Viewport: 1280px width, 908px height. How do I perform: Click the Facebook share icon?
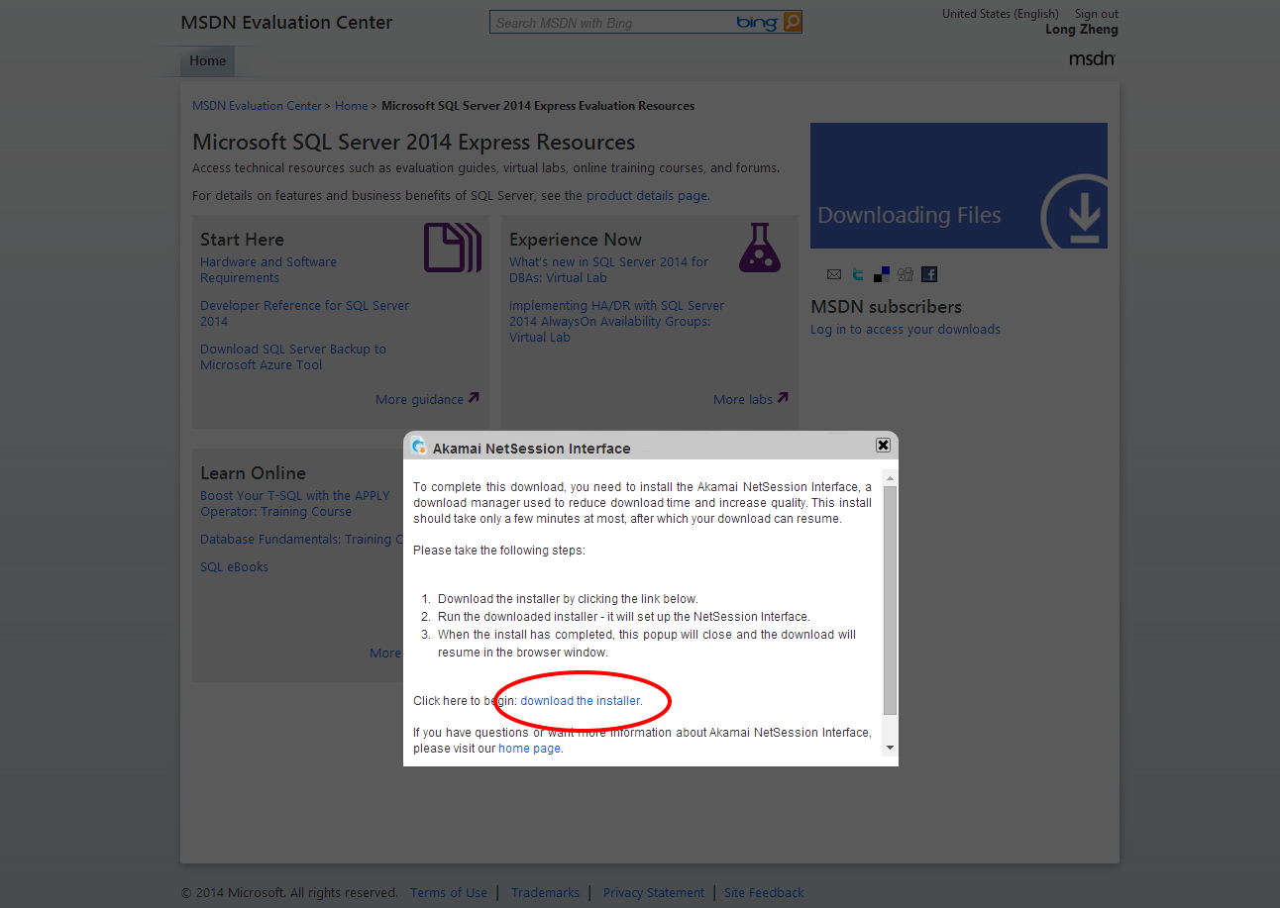point(928,274)
